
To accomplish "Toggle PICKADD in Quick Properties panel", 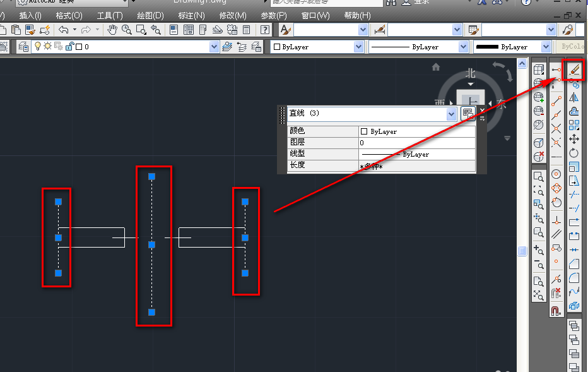I will pyautogui.click(x=467, y=113).
